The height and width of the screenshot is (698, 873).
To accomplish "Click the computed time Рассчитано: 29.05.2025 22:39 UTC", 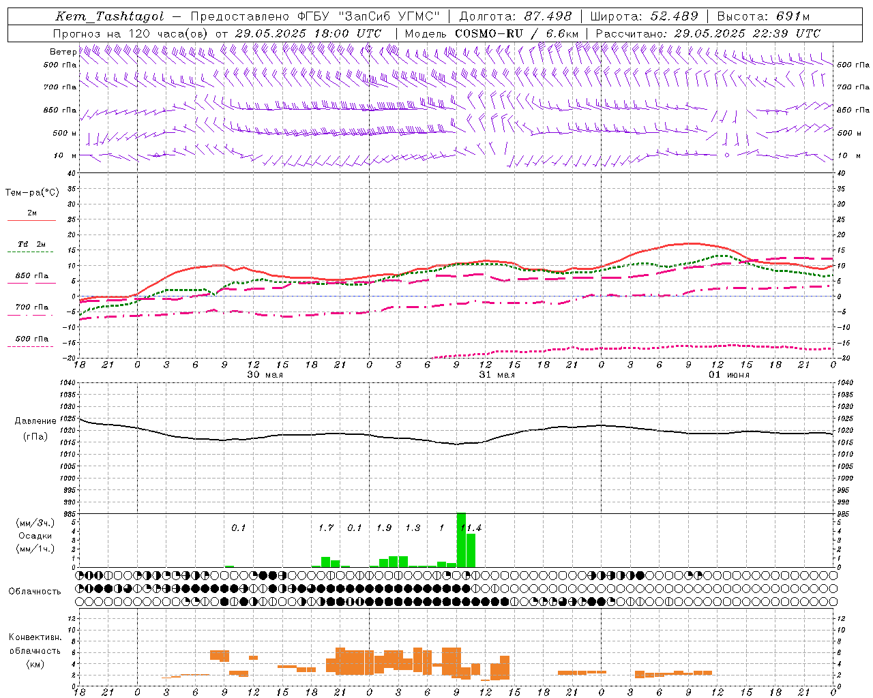I will [x=708, y=33].
